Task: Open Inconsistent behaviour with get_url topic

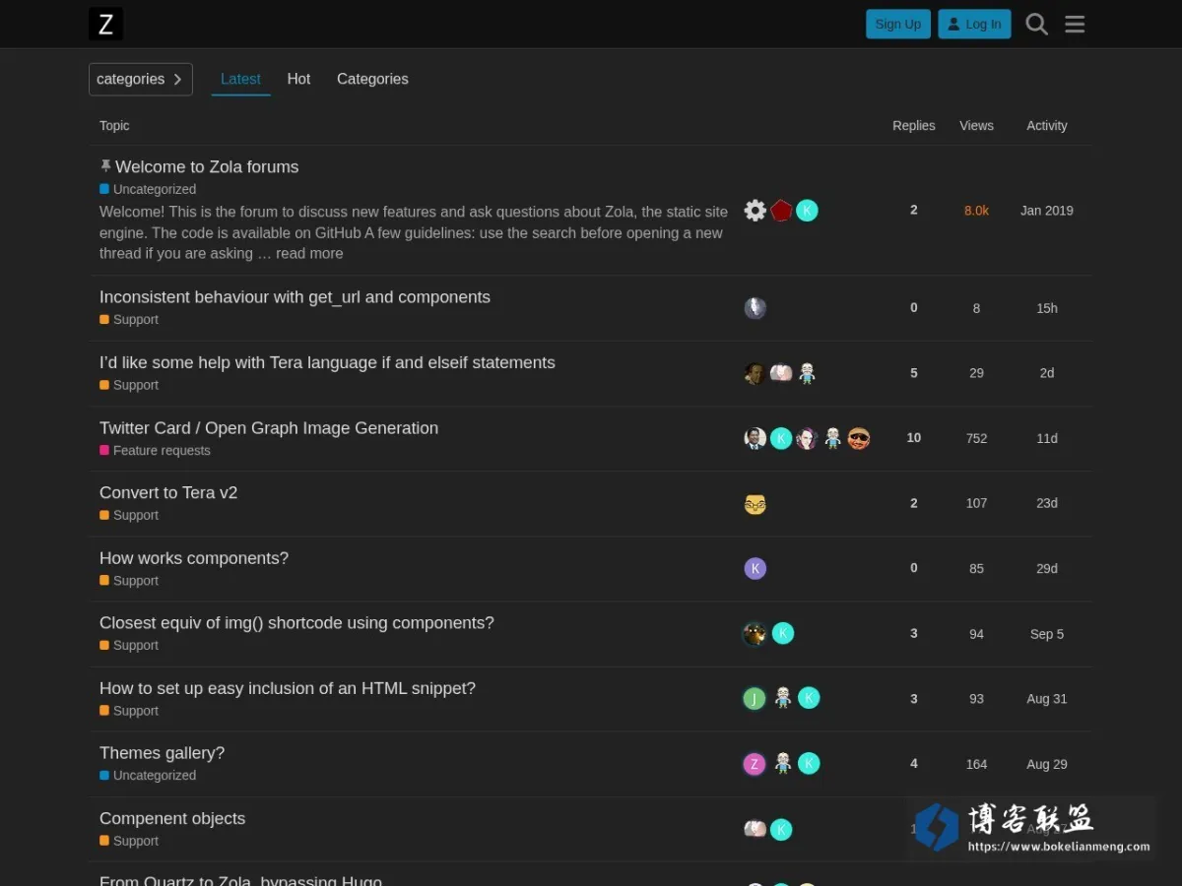Action: click(295, 297)
